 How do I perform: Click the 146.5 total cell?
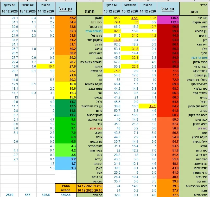point(167,18)
